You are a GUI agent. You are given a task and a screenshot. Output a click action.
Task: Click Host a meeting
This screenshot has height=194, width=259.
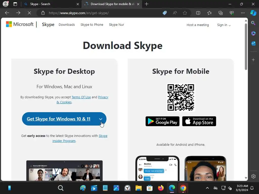[198, 25]
